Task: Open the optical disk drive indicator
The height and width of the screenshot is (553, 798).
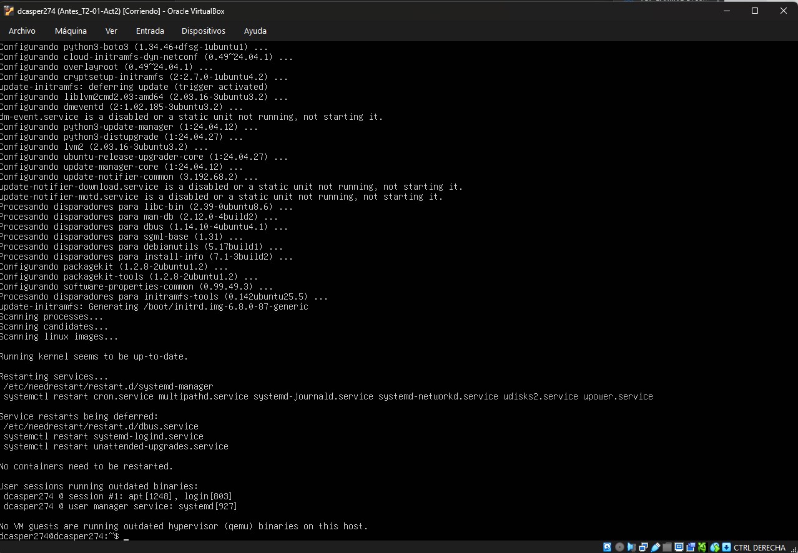Action: [x=619, y=547]
